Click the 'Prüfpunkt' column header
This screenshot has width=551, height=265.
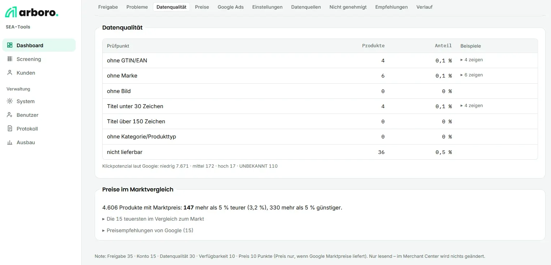118,46
